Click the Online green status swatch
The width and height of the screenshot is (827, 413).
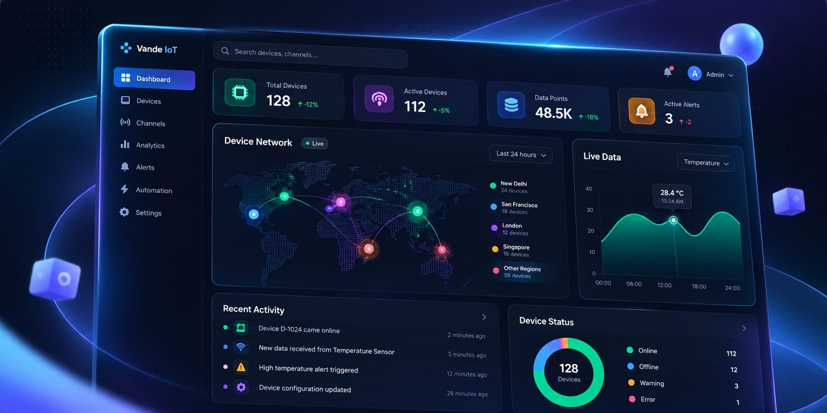630,350
